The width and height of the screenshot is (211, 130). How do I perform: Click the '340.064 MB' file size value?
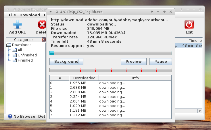(98, 29)
